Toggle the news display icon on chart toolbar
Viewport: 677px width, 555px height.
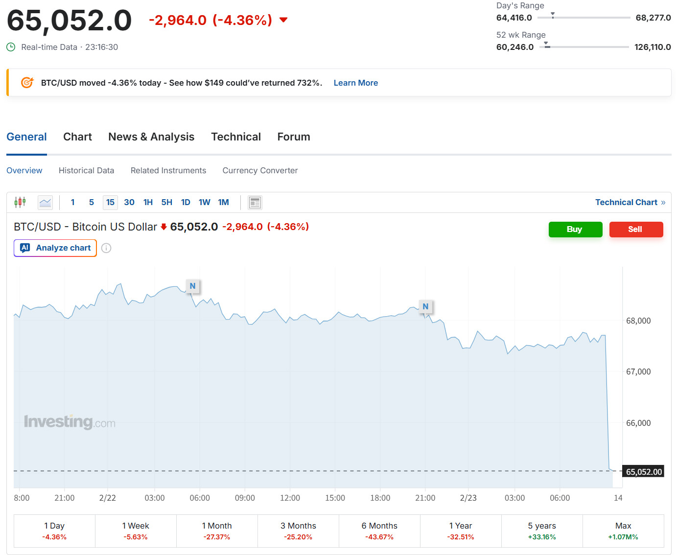pyautogui.click(x=255, y=202)
